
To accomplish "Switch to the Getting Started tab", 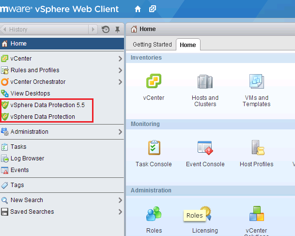I will [152, 45].
